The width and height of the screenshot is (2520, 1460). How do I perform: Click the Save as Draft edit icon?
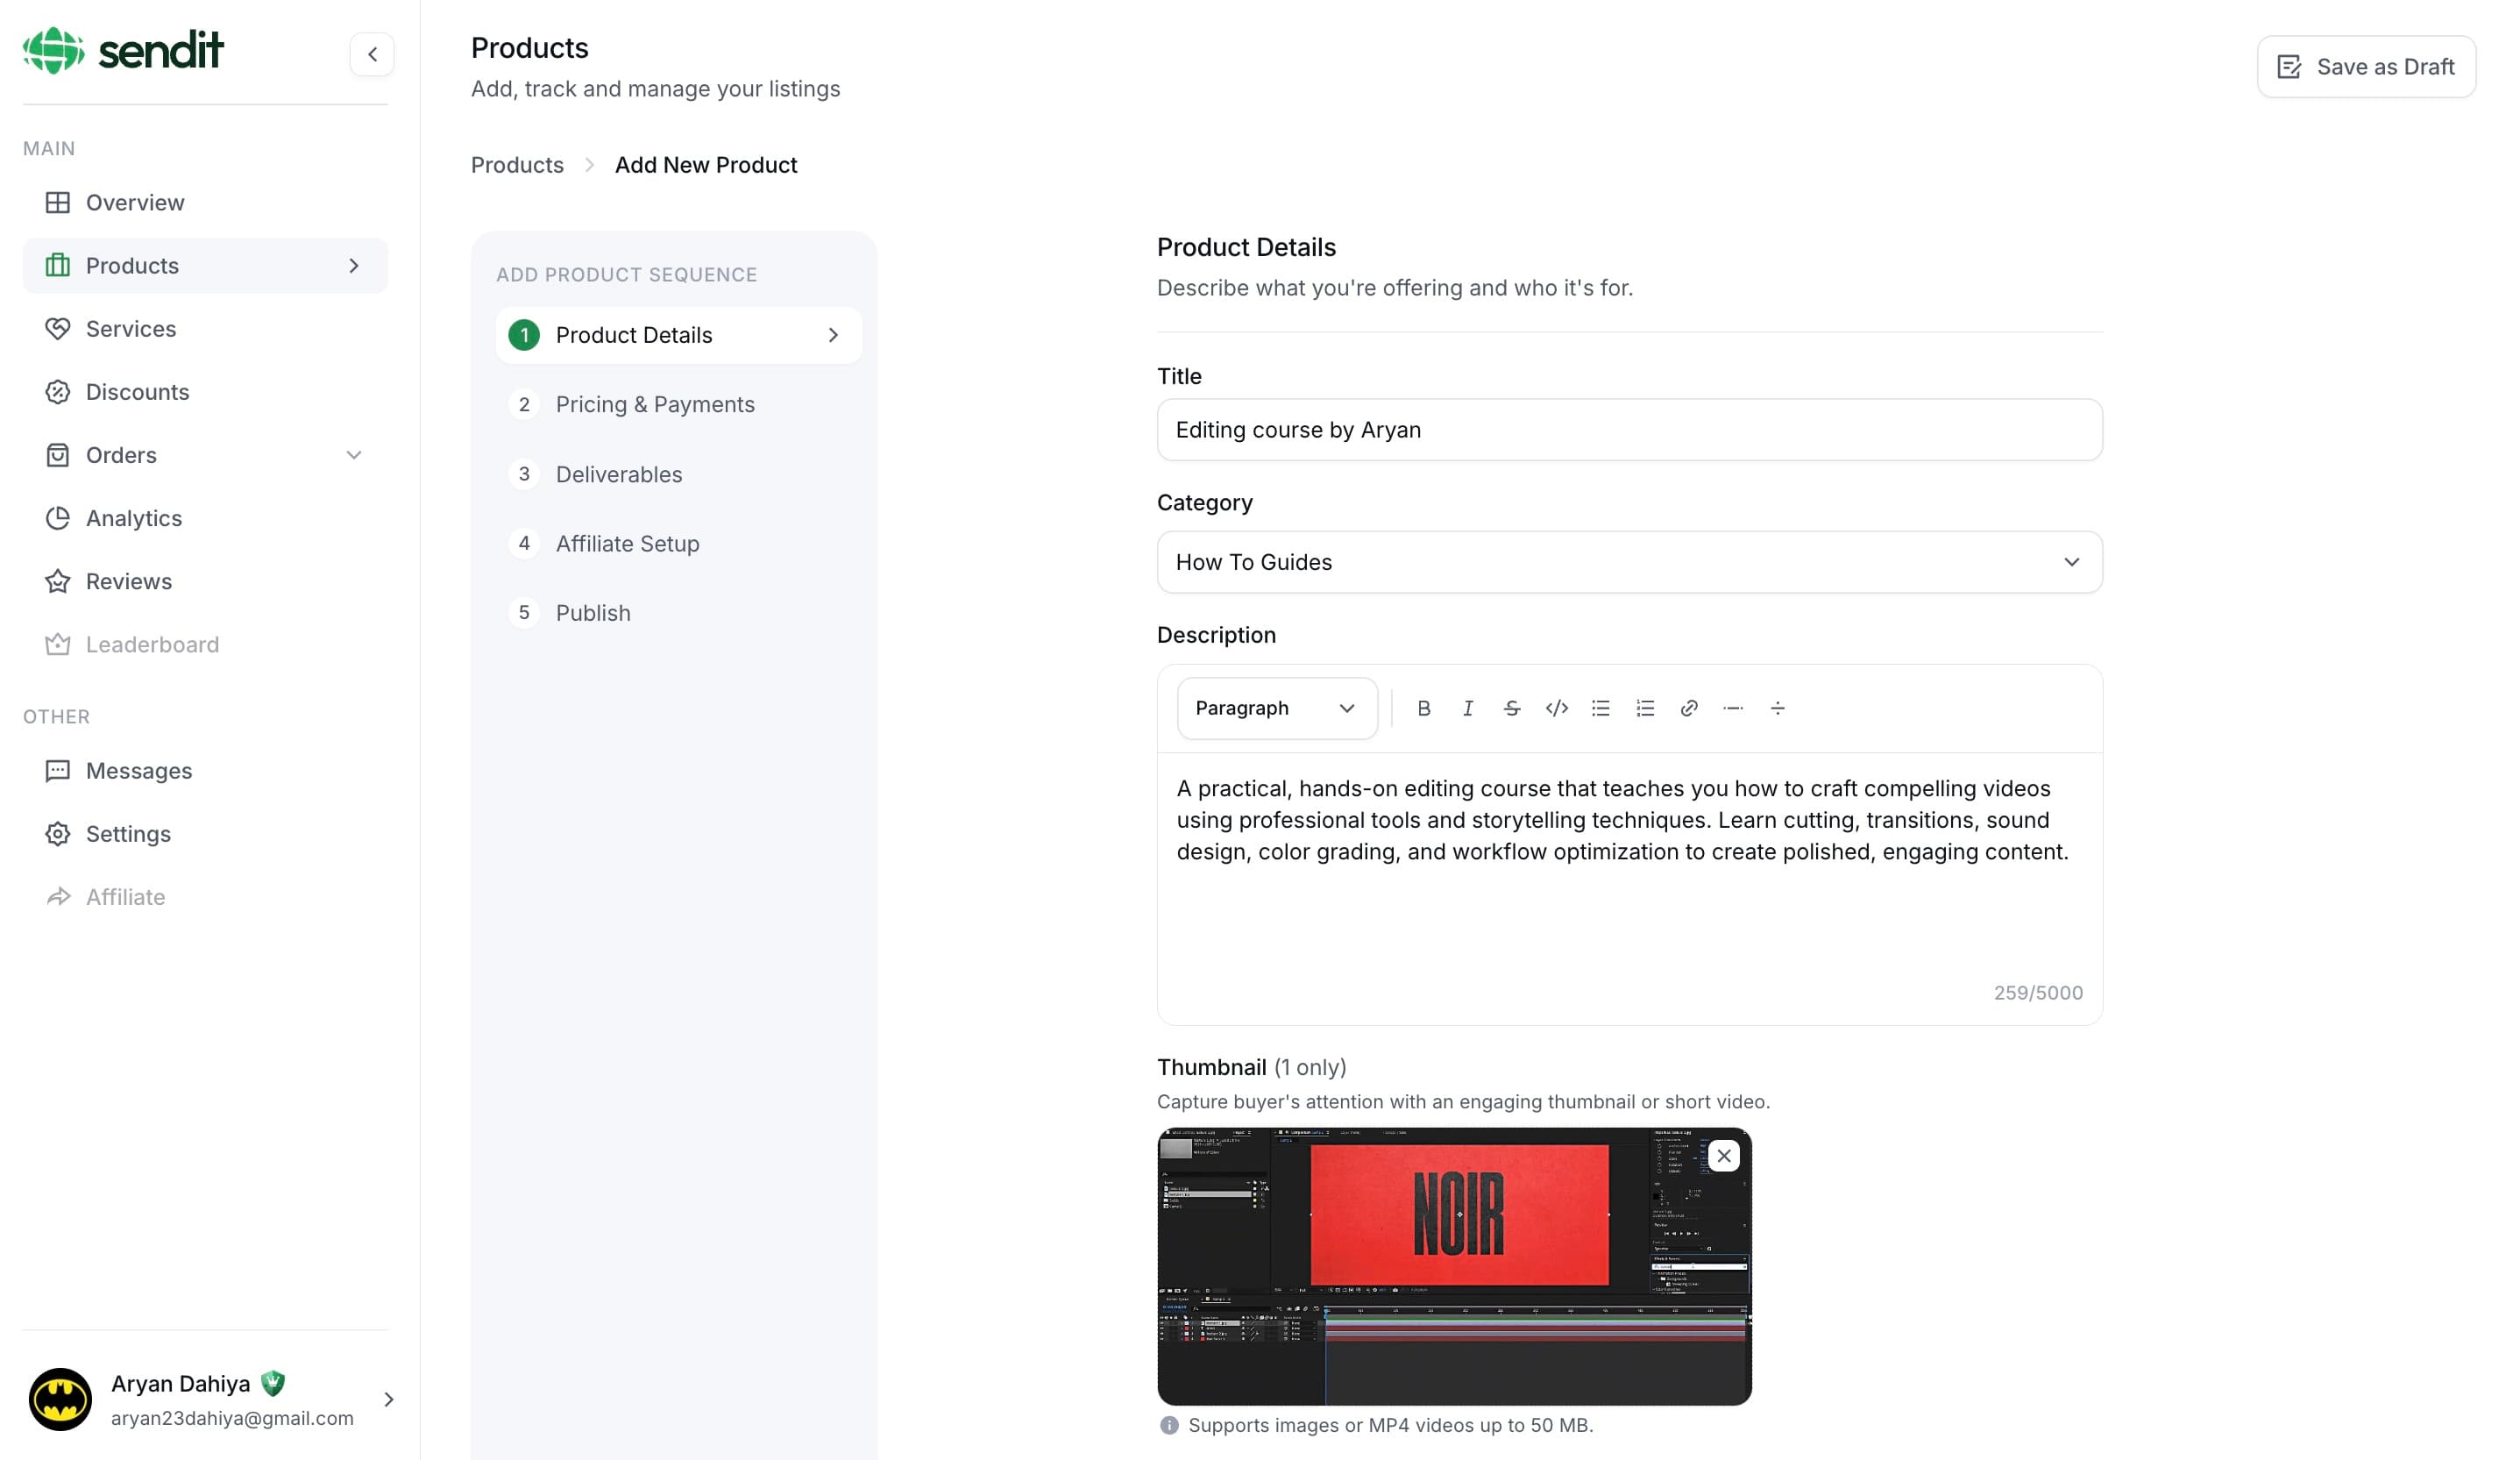pos(2289,67)
